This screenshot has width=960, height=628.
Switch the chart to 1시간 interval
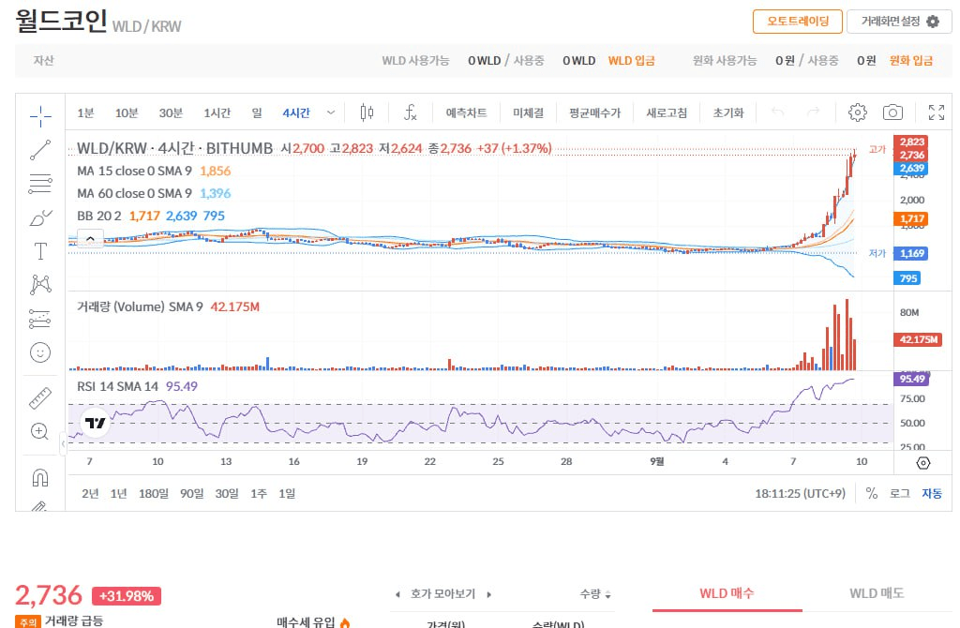tap(217, 112)
